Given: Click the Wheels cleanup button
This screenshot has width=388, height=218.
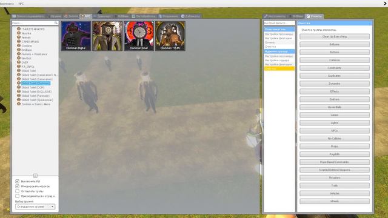Looking at the screenshot, I should (x=335, y=201).
